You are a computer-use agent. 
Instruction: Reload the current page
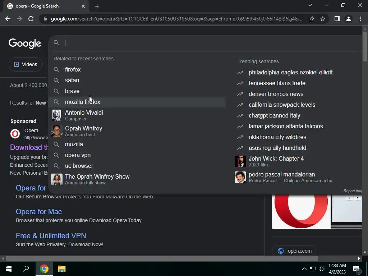(x=31, y=19)
